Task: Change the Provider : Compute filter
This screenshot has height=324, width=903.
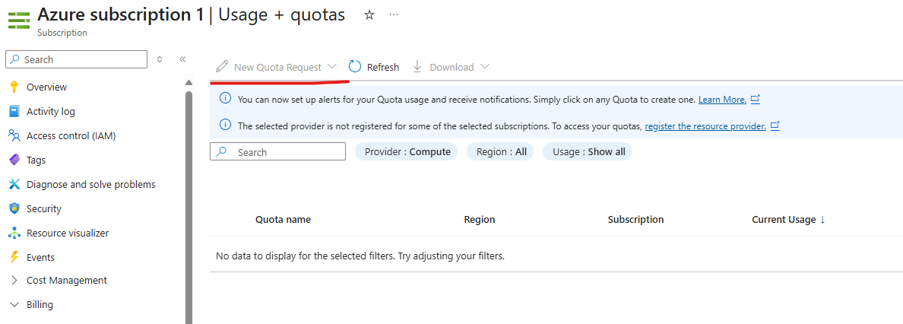Action: (407, 152)
